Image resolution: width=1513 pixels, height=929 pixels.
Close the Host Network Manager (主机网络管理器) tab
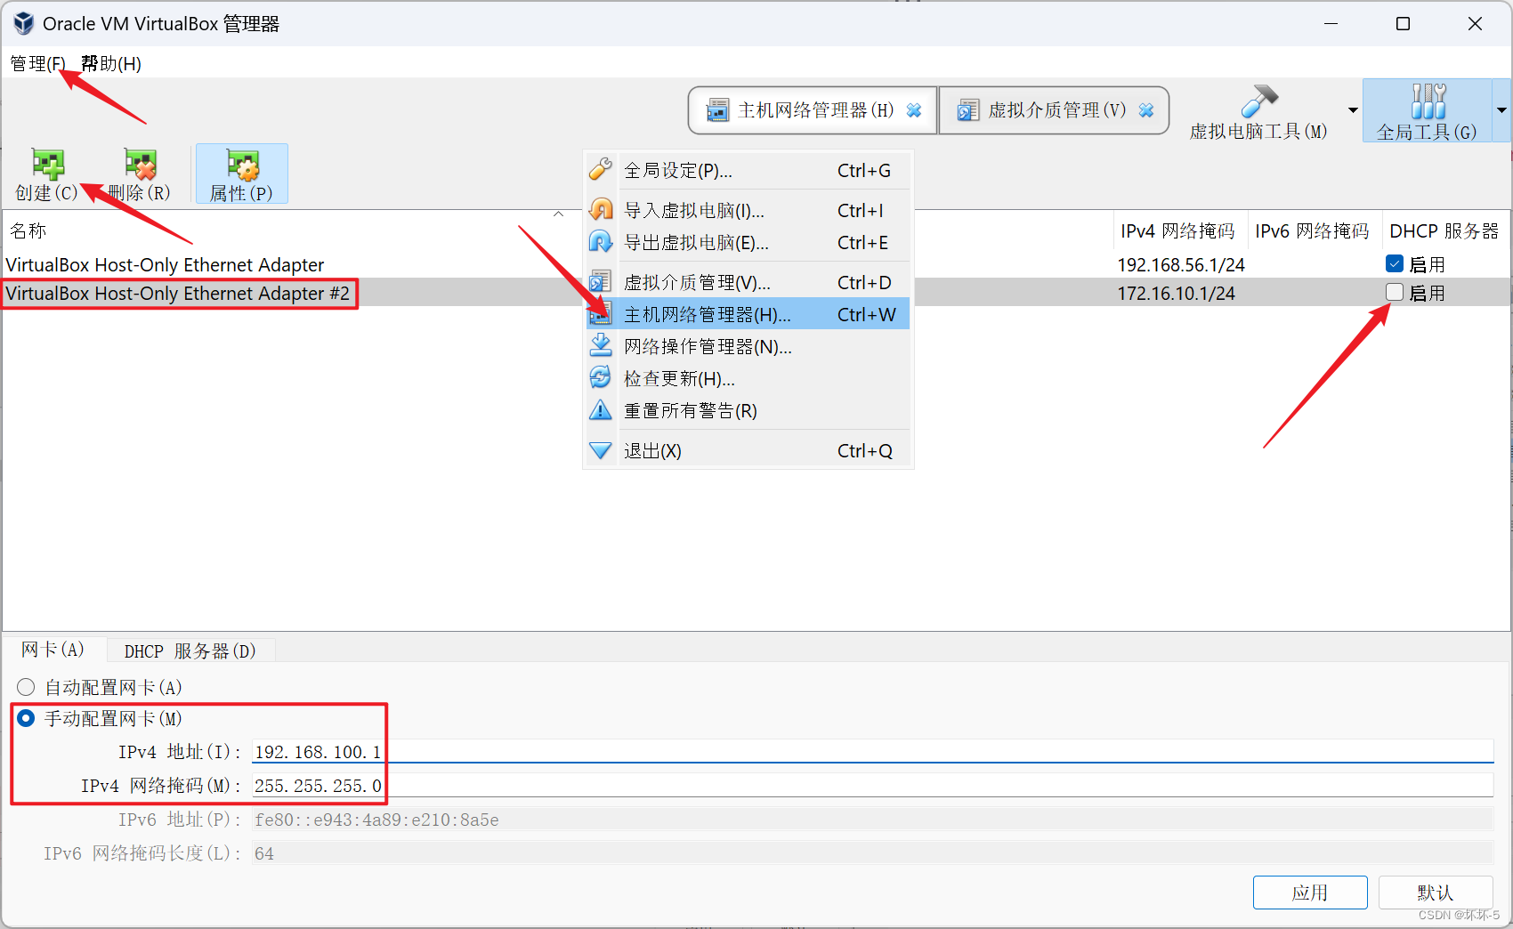point(914,110)
